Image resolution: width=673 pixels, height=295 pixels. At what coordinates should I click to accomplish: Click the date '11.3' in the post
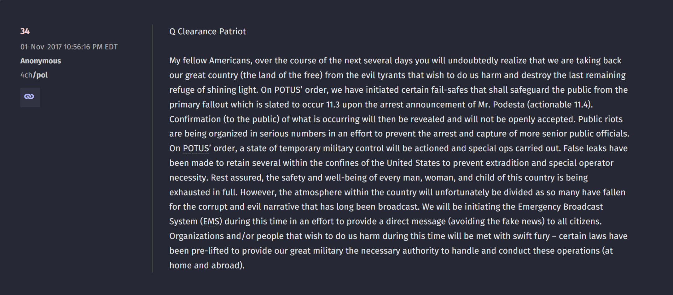click(x=333, y=105)
